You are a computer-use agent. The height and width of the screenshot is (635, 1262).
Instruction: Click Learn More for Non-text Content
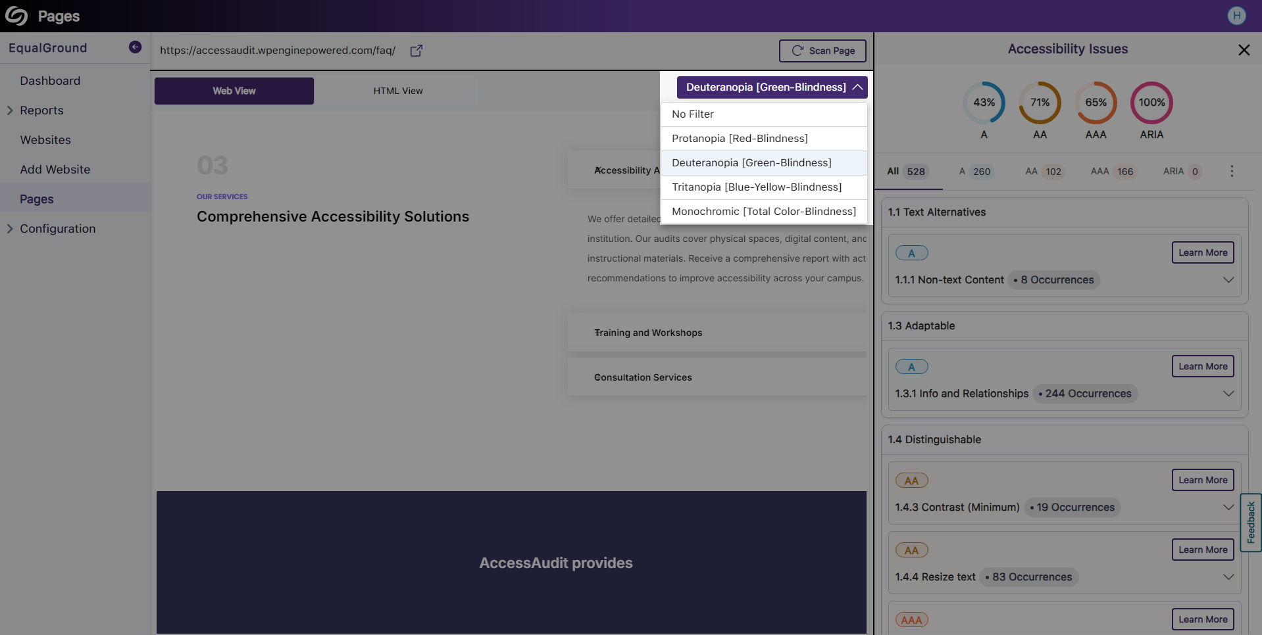pyautogui.click(x=1202, y=252)
